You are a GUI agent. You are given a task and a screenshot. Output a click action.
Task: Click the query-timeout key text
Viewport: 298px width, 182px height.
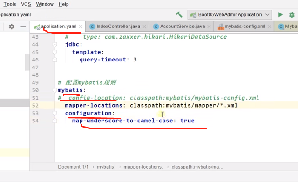[103, 60]
